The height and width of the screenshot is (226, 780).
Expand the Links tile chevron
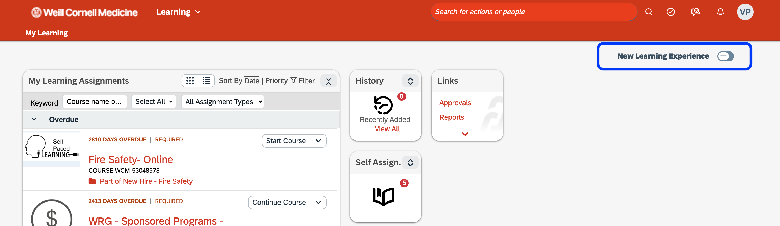click(x=465, y=134)
